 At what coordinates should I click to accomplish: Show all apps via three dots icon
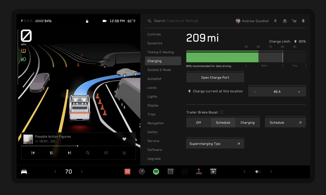pos(185,171)
